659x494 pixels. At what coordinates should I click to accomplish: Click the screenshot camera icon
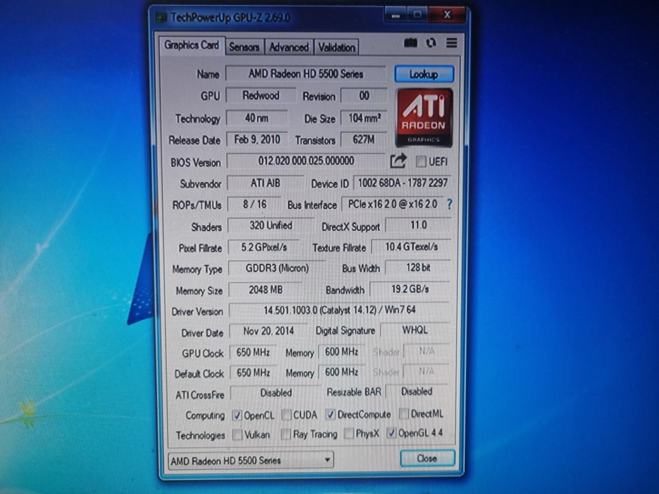410,43
